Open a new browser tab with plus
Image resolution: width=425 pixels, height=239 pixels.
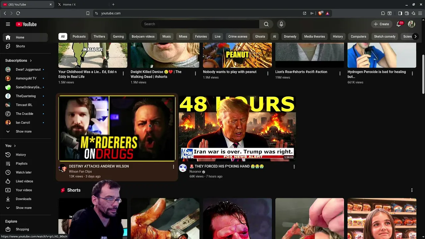113,4
